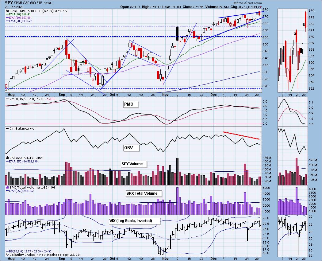Click the SPX Total Volume annotation label

pos(144,193)
